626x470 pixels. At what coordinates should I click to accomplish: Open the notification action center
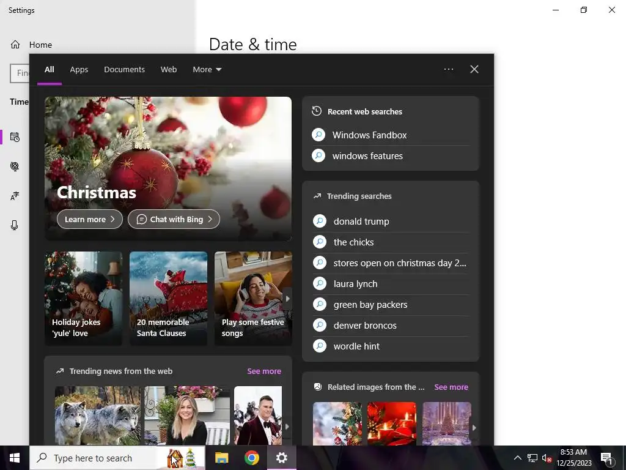[x=606, y=458]
